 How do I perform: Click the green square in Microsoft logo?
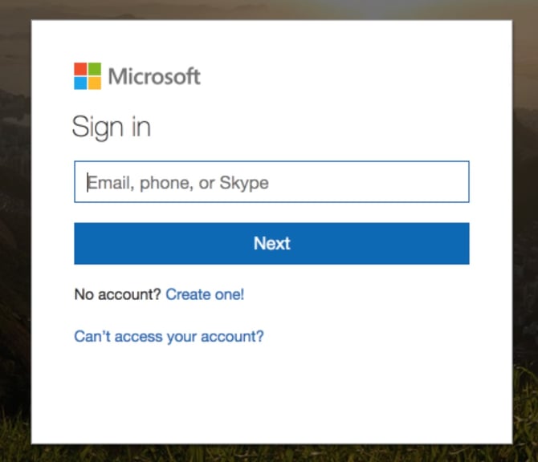click(x=95, y=70)
